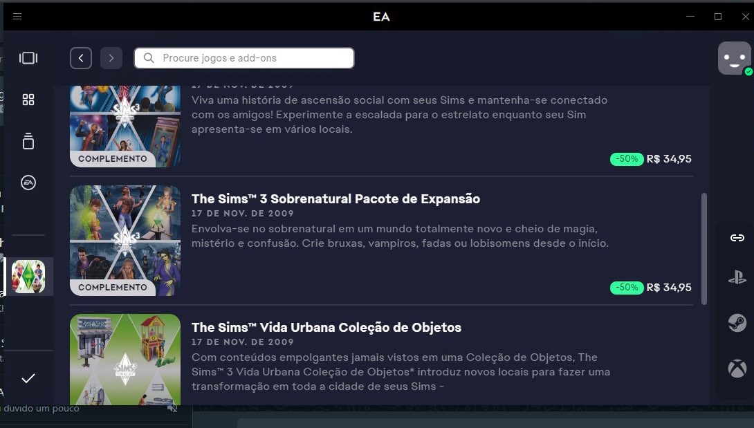Click the muted speaker icon in background window
The width and height of the screenshot is (754, 428).
[172, 408]
